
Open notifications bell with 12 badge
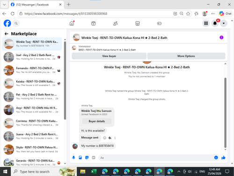click(215, 23)
